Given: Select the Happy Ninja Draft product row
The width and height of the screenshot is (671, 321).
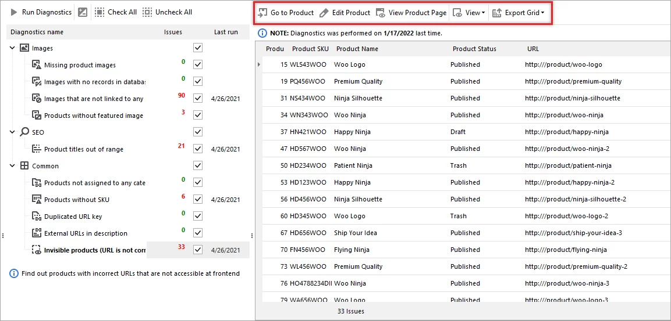Looking at the screenshot, I should pyautogui.click(x=407, y=132).
